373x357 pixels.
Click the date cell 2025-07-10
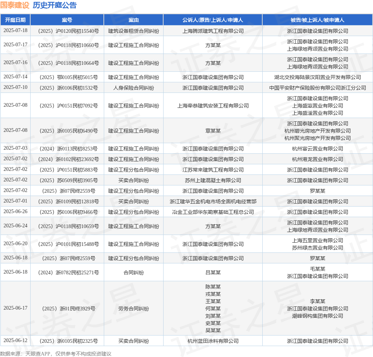click(x=15, y=87)
